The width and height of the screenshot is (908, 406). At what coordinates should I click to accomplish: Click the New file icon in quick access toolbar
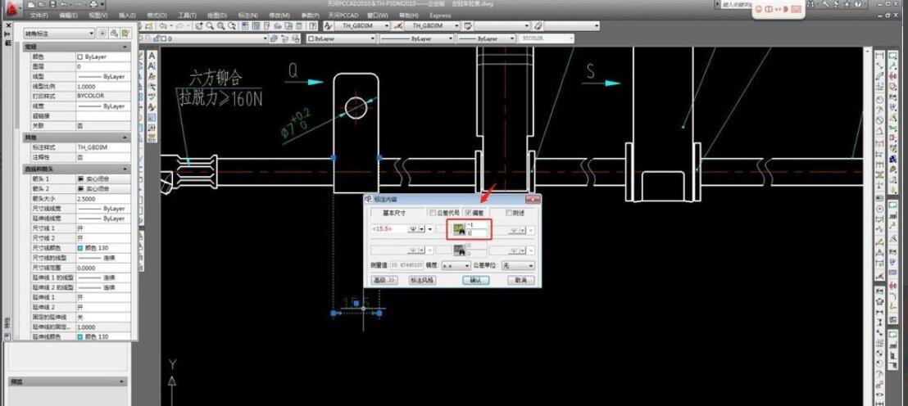coord(32,5)
